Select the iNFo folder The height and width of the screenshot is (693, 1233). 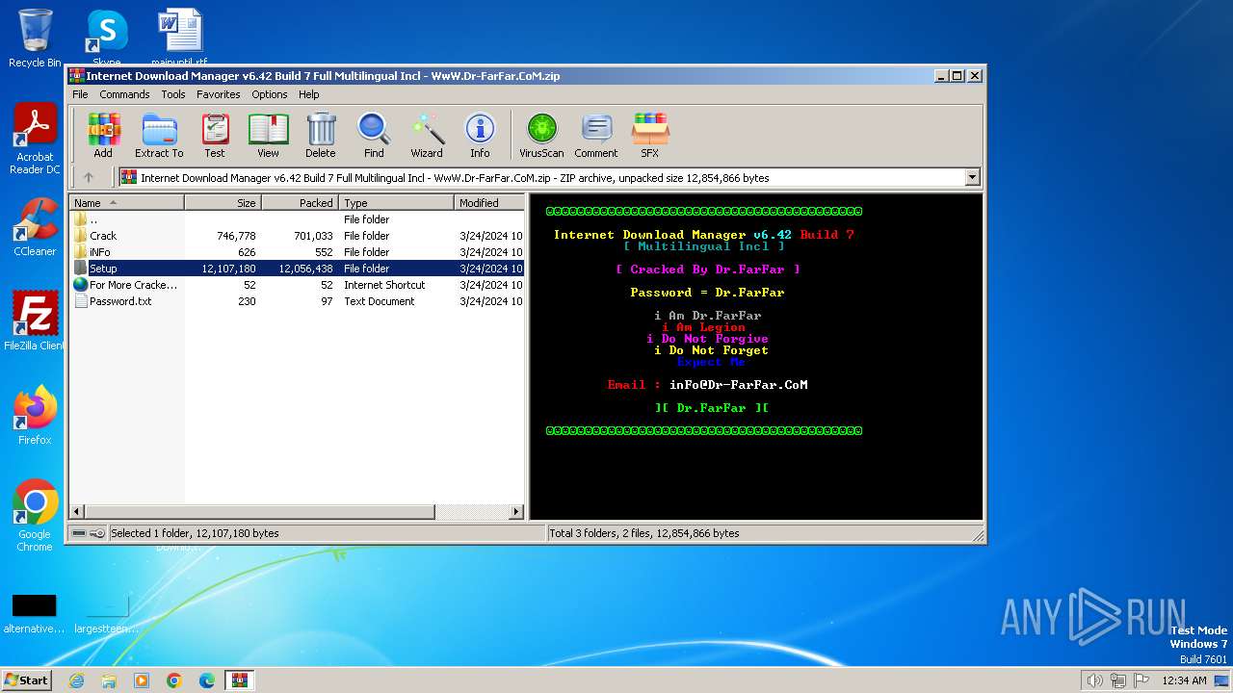(x=297, y=252)
